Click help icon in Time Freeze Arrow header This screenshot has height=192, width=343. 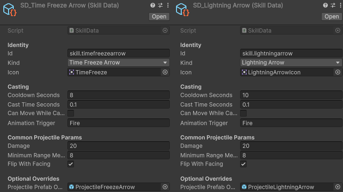tap(153, 5)
